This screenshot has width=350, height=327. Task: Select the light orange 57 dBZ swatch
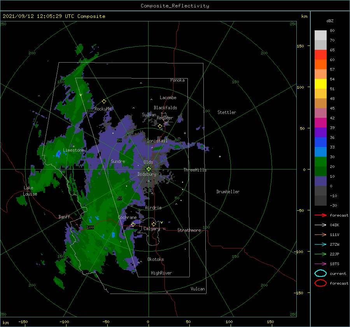point(320,74)
